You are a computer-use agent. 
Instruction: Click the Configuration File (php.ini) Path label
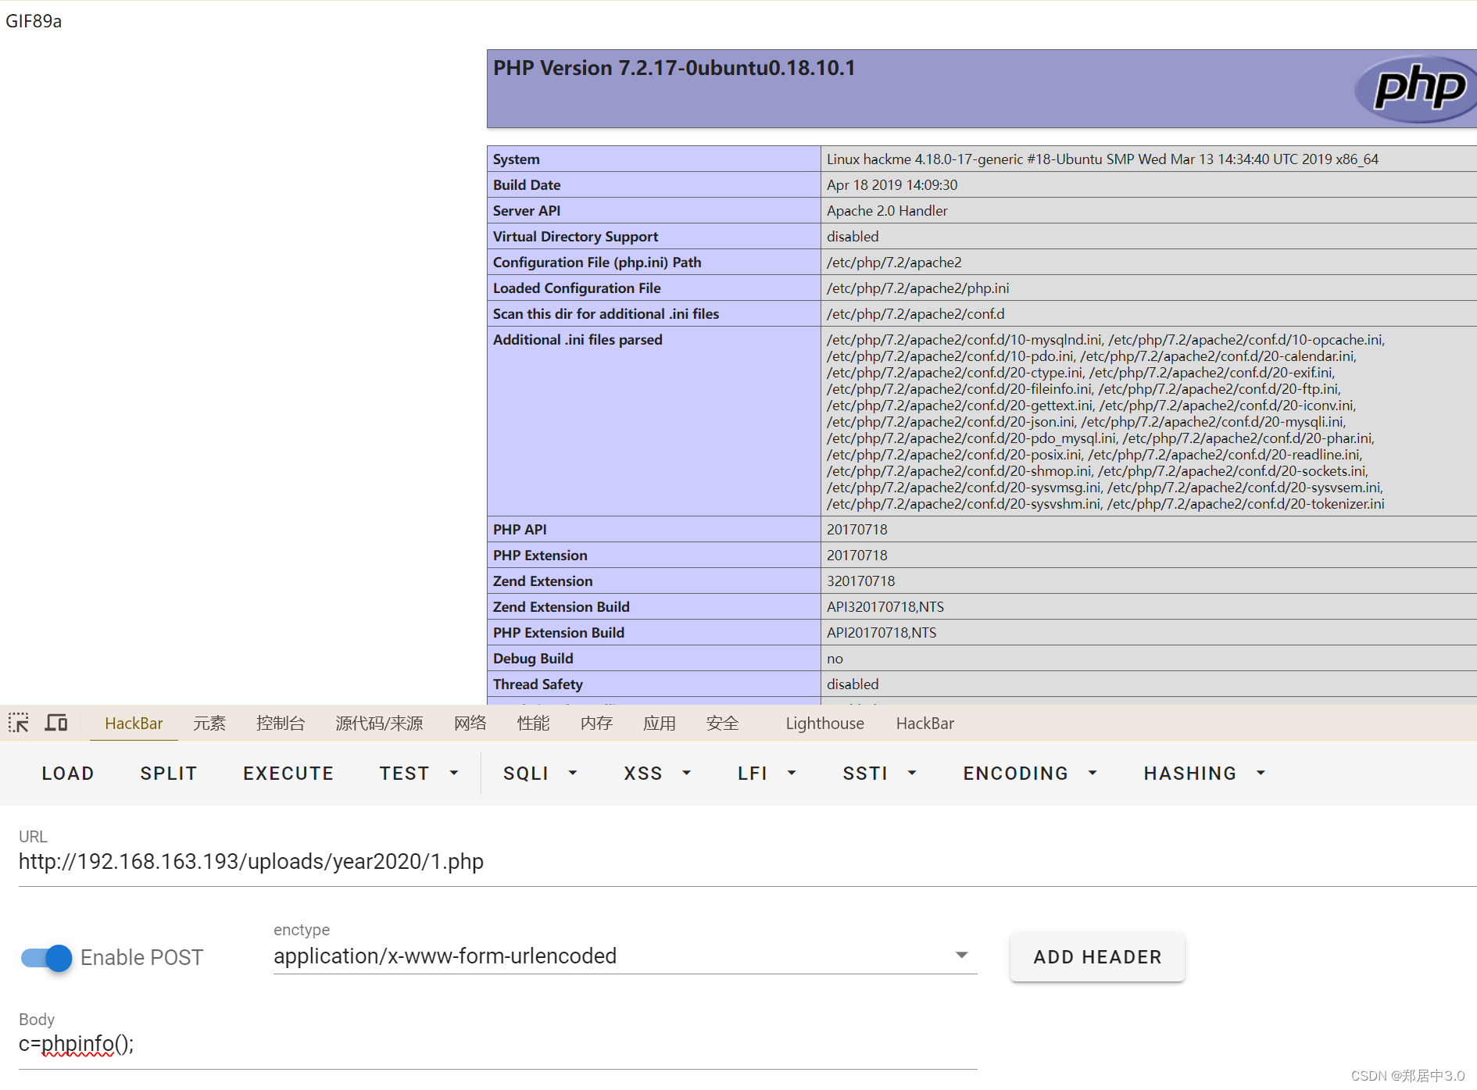(597, 263)
